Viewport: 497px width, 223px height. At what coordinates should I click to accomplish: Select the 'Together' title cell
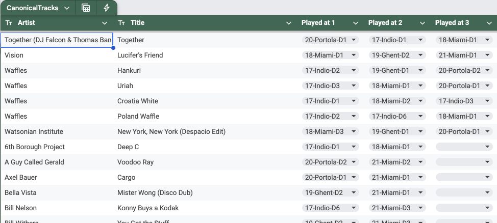coord(206,40)
